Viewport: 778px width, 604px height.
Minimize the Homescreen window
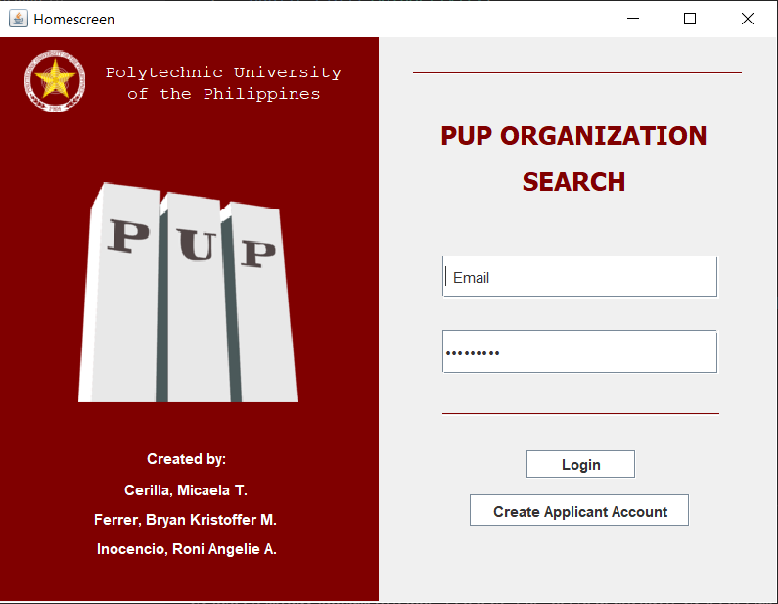click(632, 19)
